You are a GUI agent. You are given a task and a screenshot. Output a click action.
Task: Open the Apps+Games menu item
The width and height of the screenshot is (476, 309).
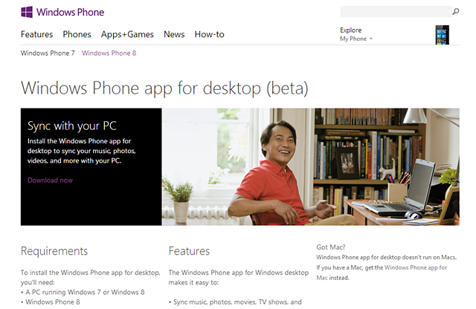(x=127, y=35)
